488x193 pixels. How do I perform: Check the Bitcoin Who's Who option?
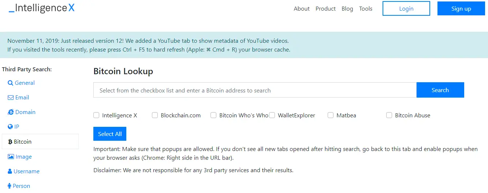pos(213,116)
